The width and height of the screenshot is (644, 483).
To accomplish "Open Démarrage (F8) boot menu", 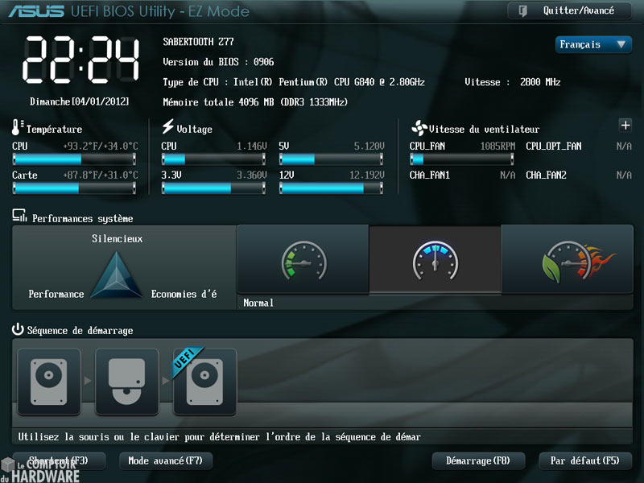I will point(479,460).
